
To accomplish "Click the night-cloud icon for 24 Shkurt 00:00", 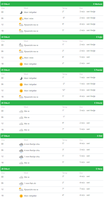I will click(x=21, y=45).
